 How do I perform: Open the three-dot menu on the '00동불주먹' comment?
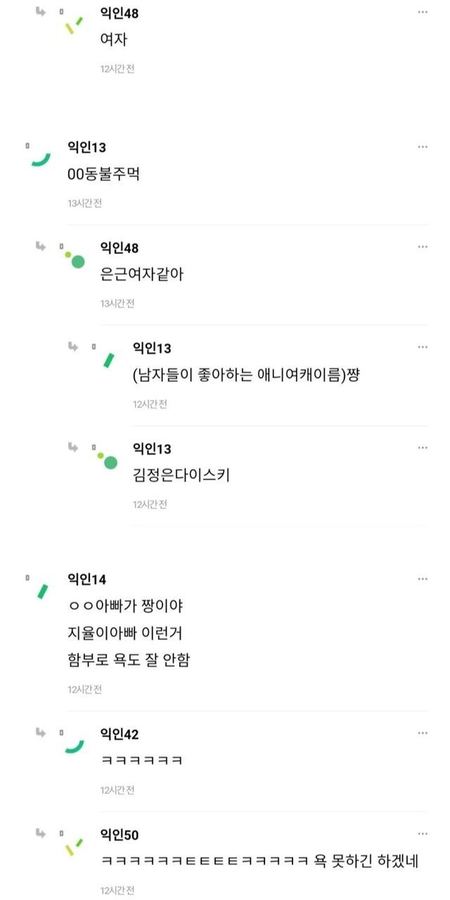pos(422,147)
